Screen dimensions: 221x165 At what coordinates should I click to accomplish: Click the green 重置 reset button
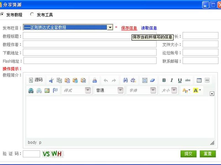208,154
